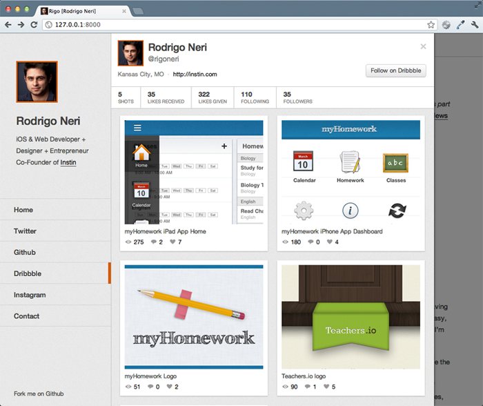This screenshot has width=483, height=406.
Task: Reload the page with the refresh icon
Action: pyautogui.click(x=34, y=25)
